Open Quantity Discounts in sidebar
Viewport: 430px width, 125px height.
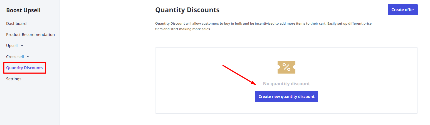tap(24, 68)
